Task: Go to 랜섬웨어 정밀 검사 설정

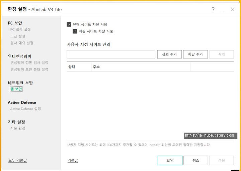Action: 29,62
